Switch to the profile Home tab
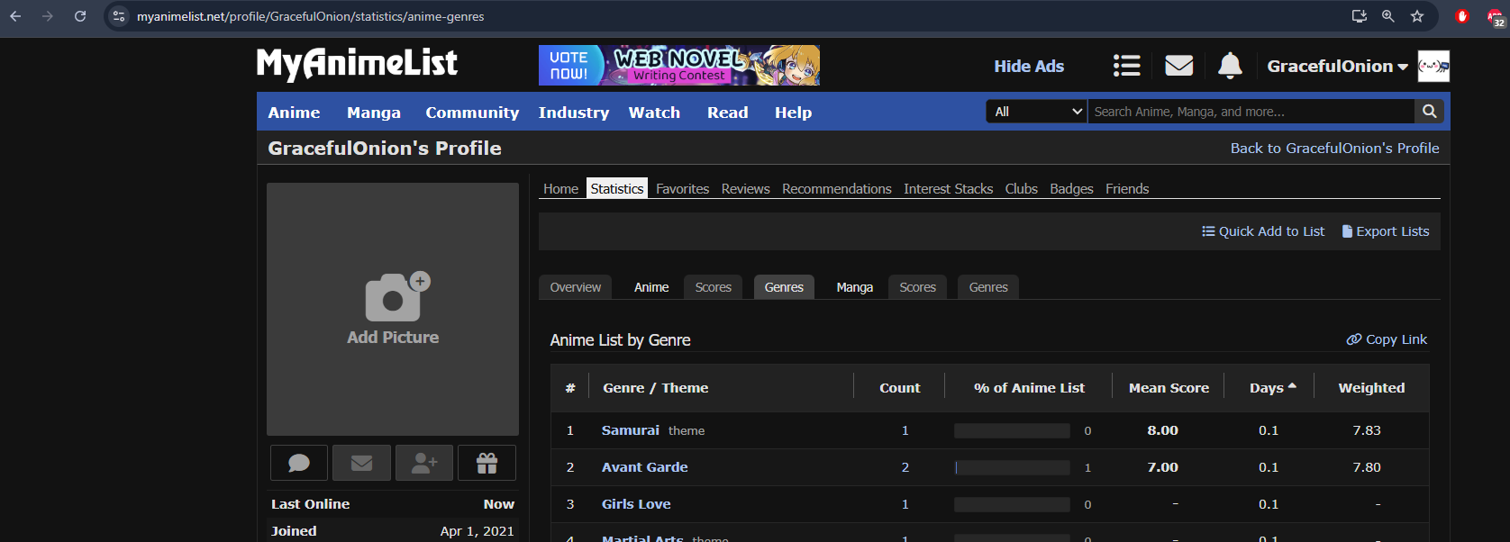Image resolution: width=1510 pixels, height=542 pixels. click(x=560, y=188)
